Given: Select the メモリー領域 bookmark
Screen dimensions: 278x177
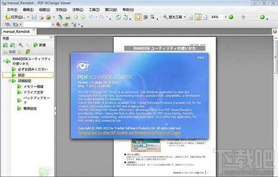Looking at the screenshot, I should point(33,86).
